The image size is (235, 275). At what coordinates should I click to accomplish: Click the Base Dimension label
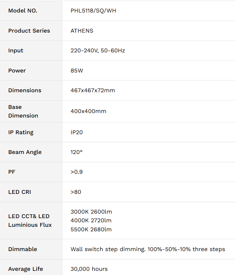(23, 111)
